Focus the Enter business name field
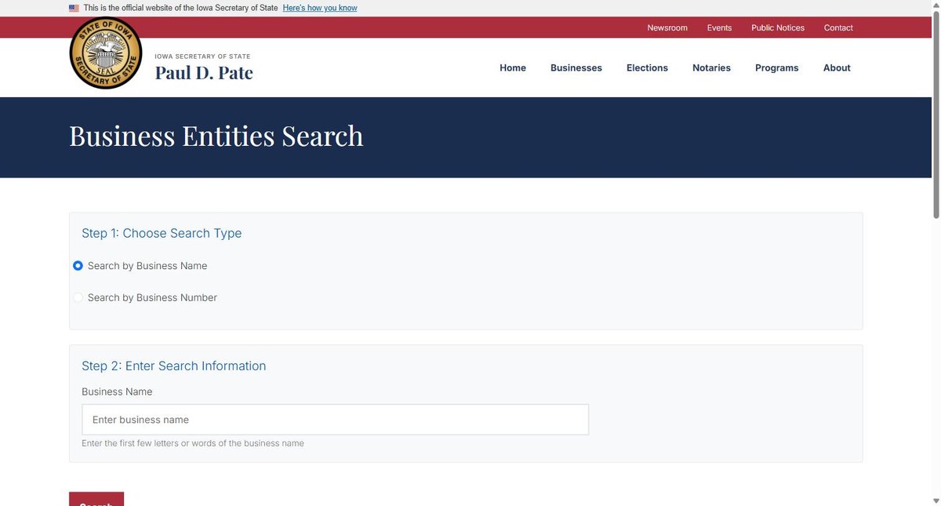The width and height of the screenshot is (941, 506). (335, 420)
